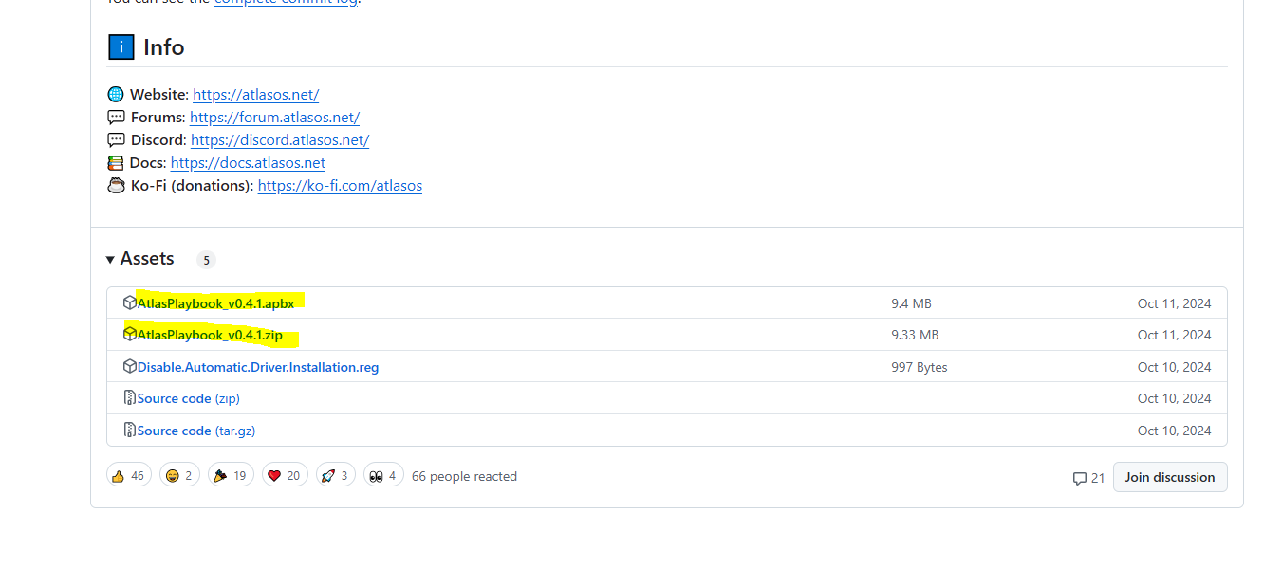Viewport: 1282px width, 568px height.
Task: Download Source code (zip) archive
Action: point(188,398)
